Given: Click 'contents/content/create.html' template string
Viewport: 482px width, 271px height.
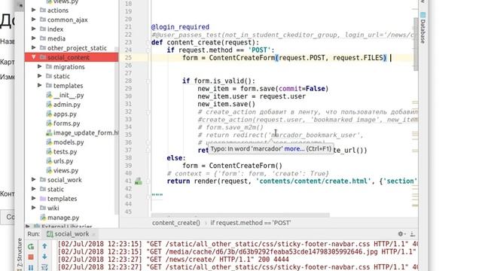Looking at the screenshot, I should point(313,181).
